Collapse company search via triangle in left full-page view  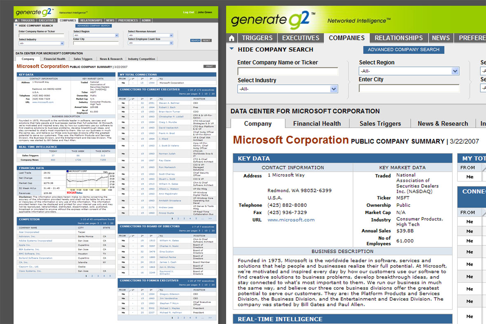(x=16, y=26)
